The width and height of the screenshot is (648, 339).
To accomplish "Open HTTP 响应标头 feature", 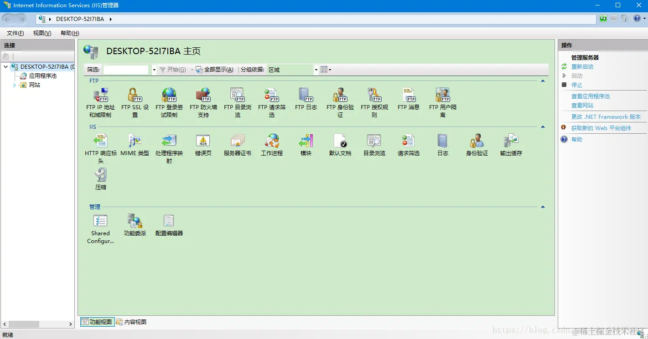I will pyautogui.click(x=101, y=149).
